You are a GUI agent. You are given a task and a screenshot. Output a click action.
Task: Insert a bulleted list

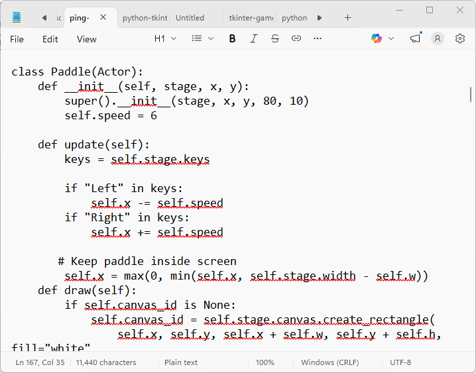[197, 38]
